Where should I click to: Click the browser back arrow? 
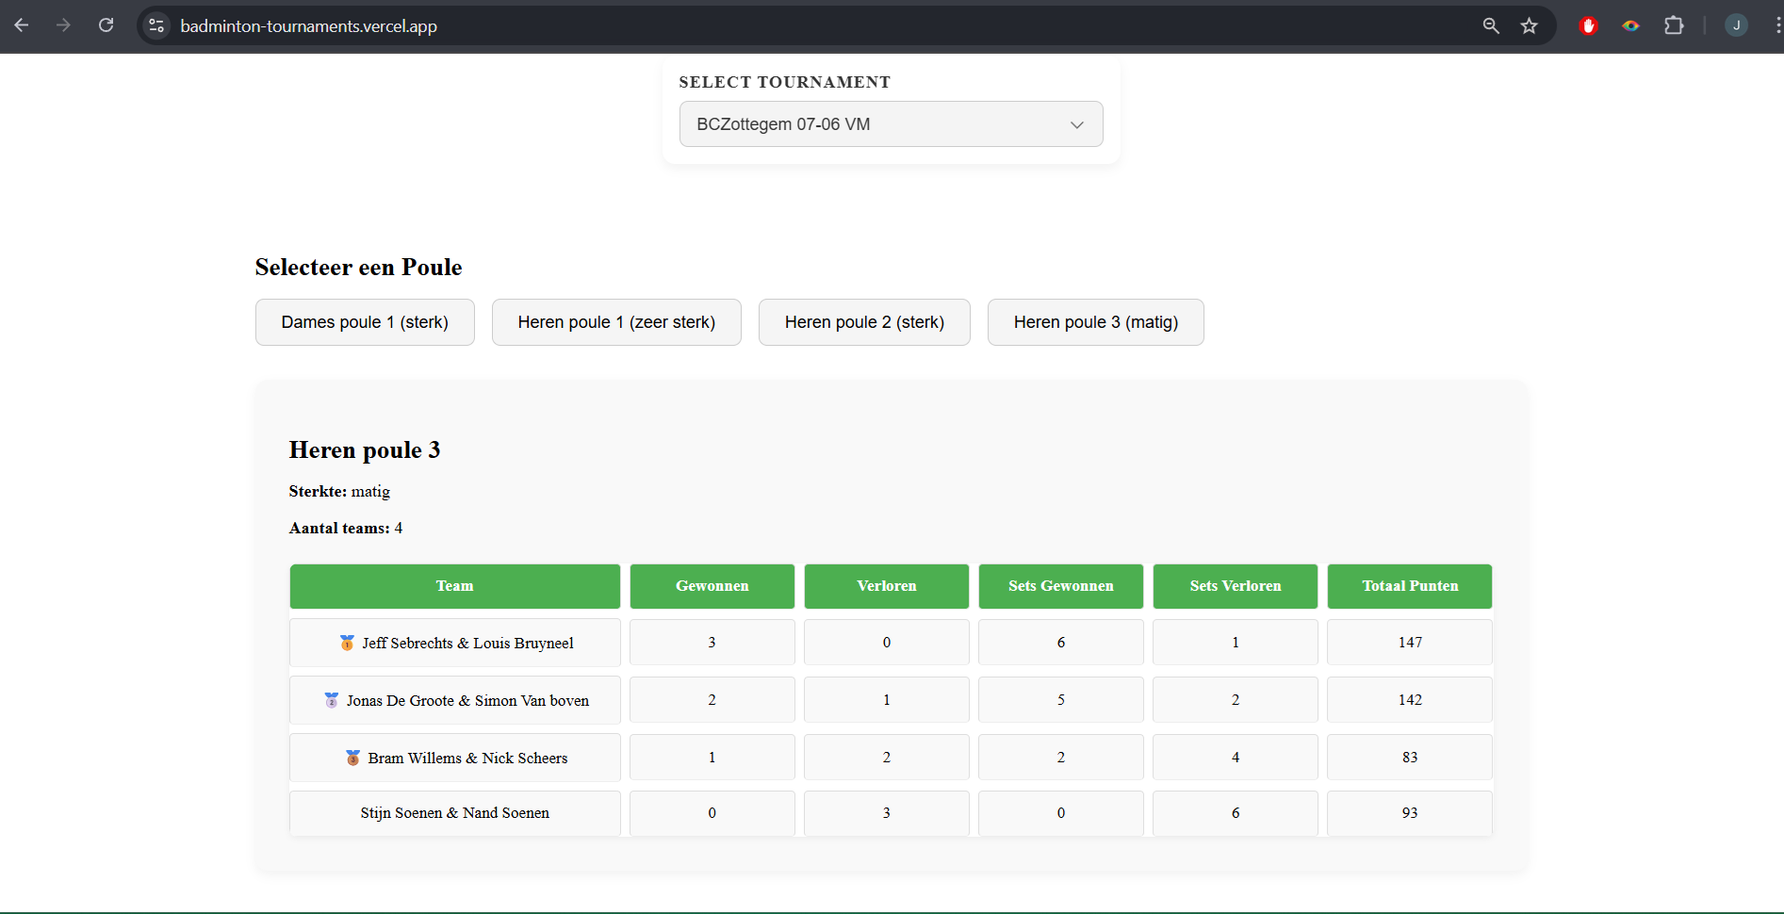pyautogui.click(x=22, y=25)
